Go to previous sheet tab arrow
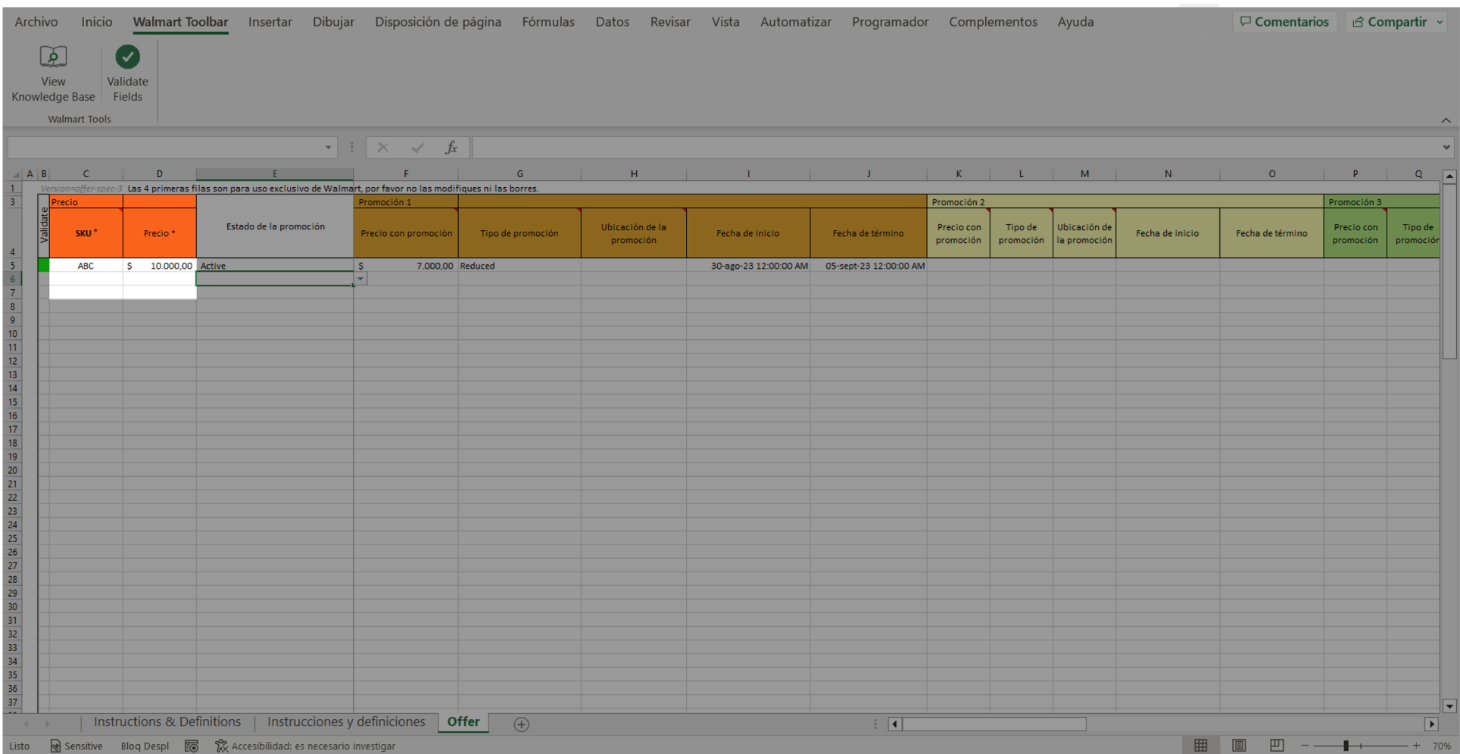 (x=26, y=724)
